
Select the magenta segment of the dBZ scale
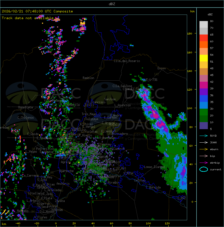tap(204, 85)
